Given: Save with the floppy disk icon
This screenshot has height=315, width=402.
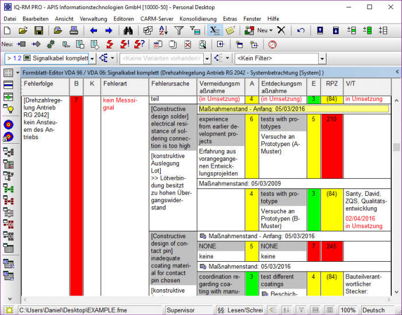Looking at the screenshot, I should (38, 31).
